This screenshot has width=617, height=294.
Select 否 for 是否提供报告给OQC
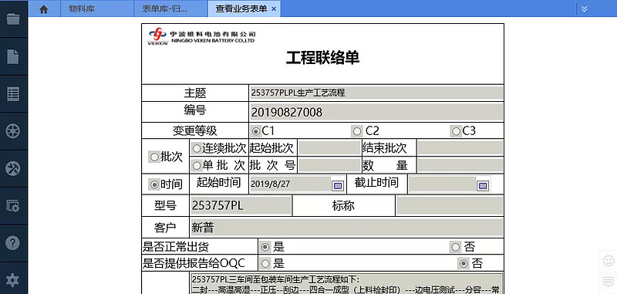tap(464, 263)
